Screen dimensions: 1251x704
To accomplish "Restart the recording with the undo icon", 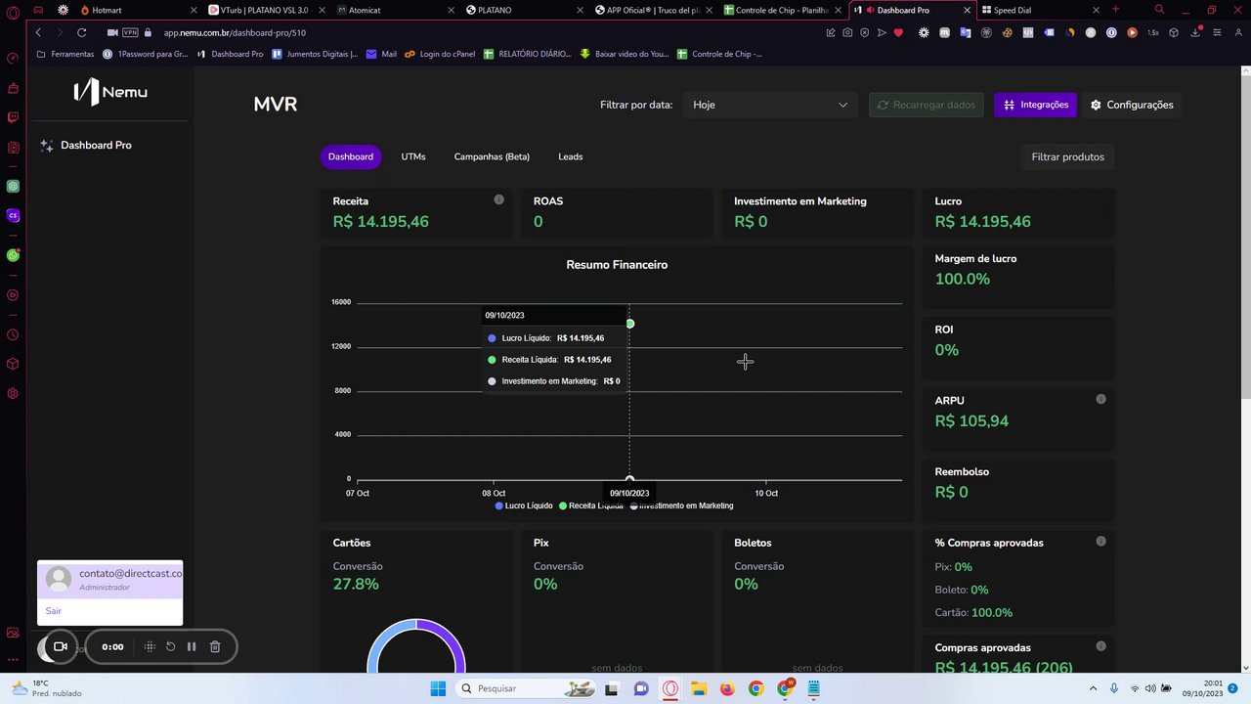I will [170, 646].
